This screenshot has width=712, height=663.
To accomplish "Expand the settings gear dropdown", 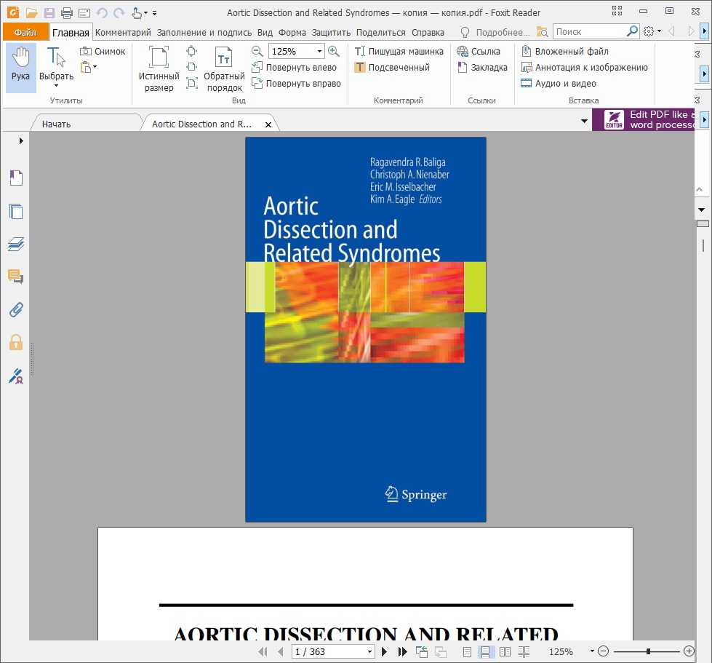I will click(x=660, y=31).
